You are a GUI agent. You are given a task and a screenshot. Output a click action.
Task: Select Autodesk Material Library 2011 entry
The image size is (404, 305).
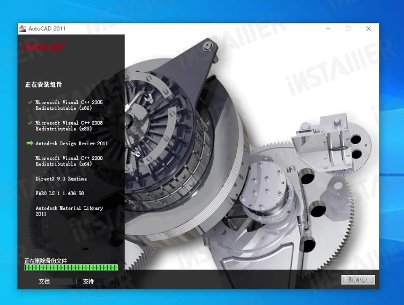pos(69,211)
